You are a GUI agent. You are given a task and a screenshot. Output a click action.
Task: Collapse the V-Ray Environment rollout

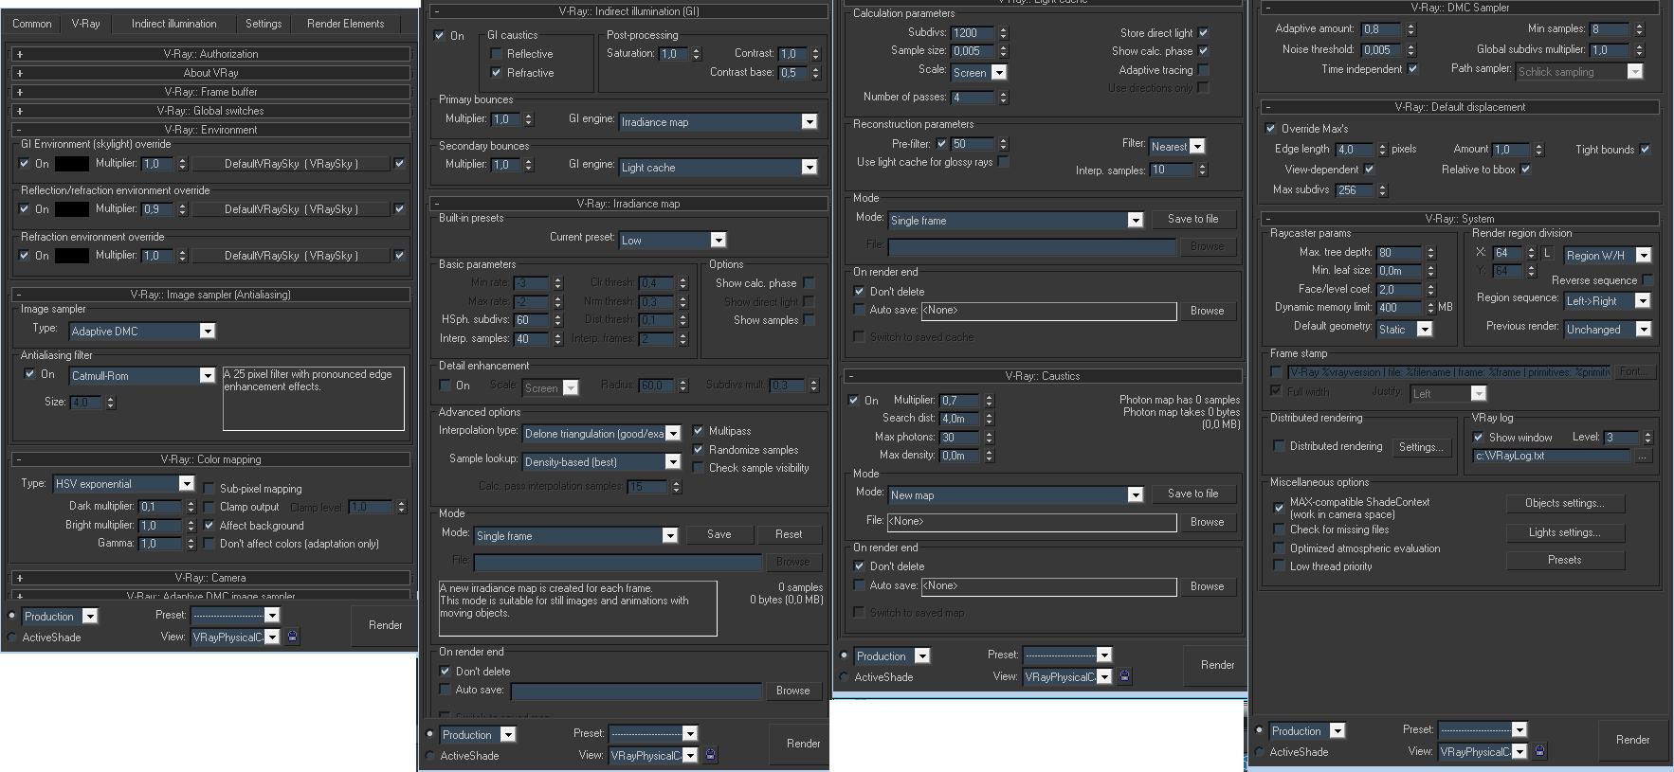pos(210,130)
